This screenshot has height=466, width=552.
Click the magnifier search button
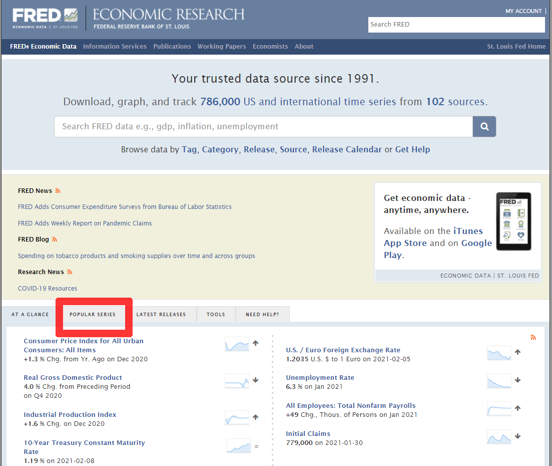(484, 127)
